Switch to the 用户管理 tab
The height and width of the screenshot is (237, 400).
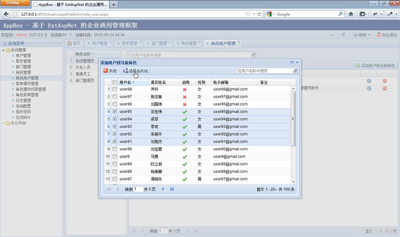pyautogui.click(x=99, y=44)
